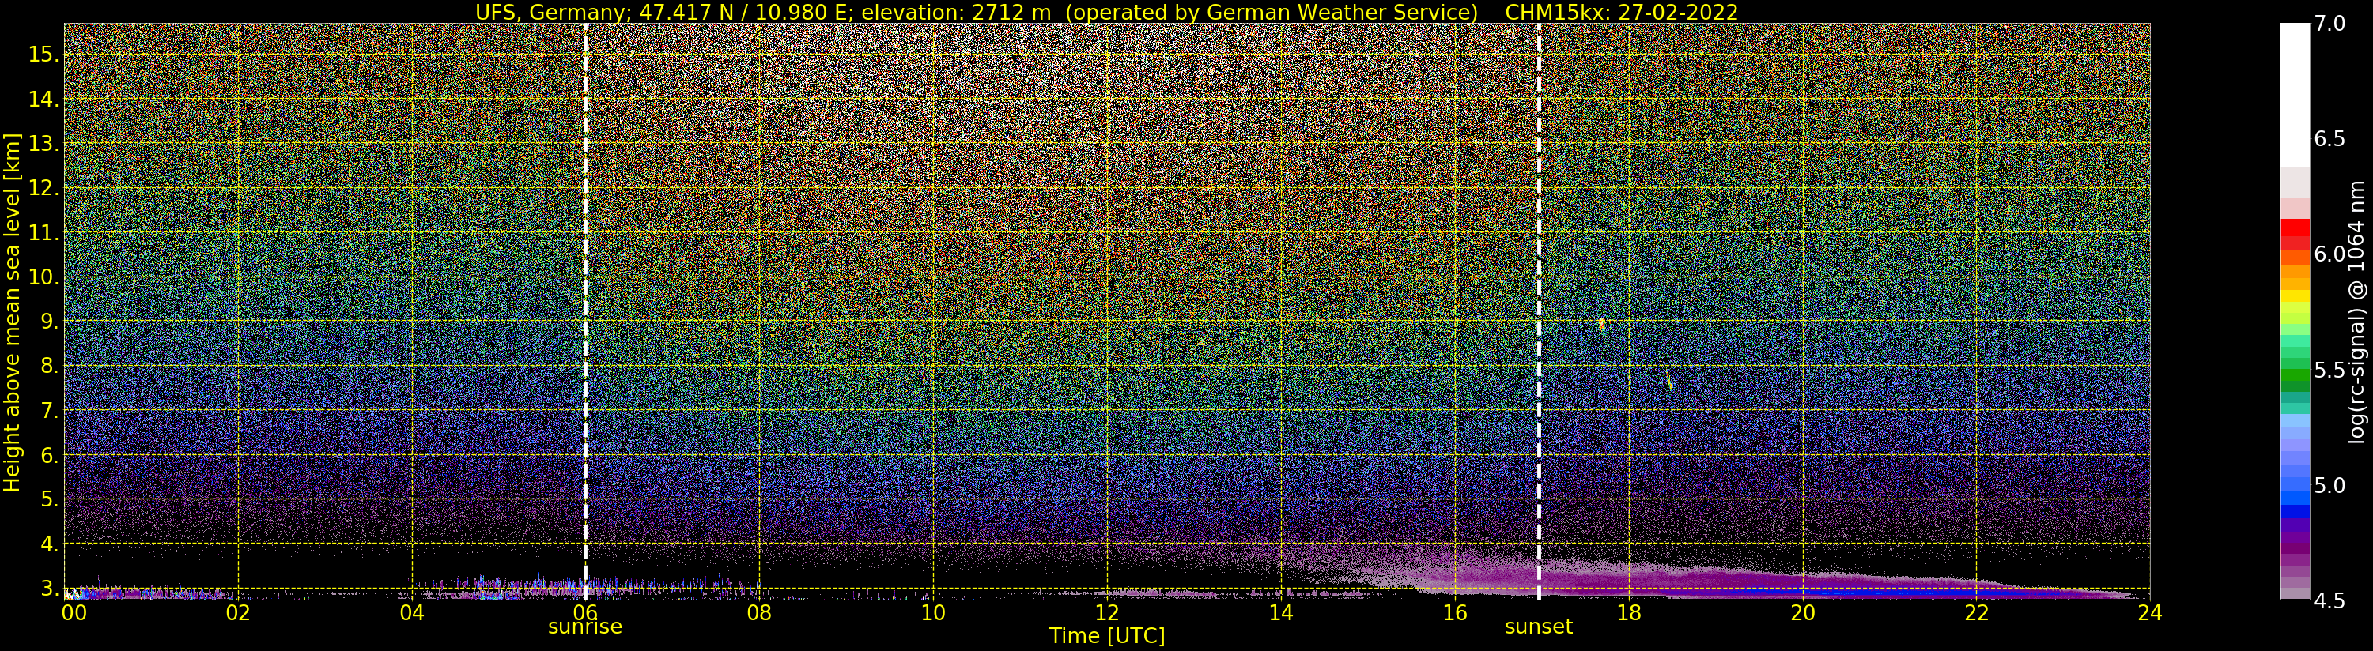Click the colorbar '5.0' value
The image size is (2373, 651).
click(2330, 485)
